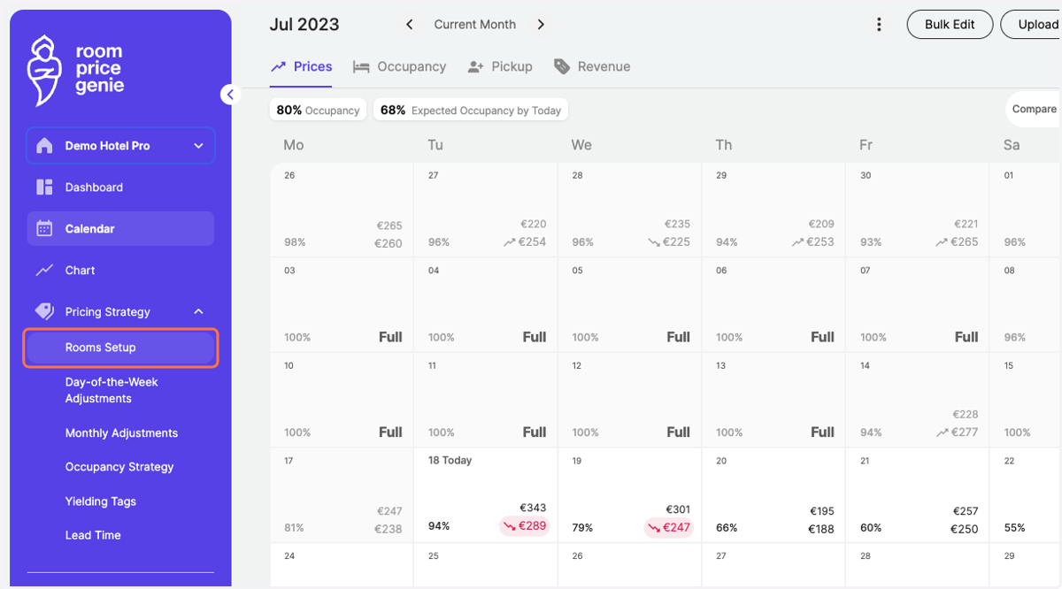Image resolution: width=1062 pixels, height=589 pixels.
Task: Click the €253 price on Thursday 29
Action: (x=820, y=242)
